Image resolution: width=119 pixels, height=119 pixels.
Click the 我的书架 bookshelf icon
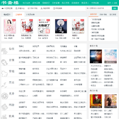(x=42, y=8)
